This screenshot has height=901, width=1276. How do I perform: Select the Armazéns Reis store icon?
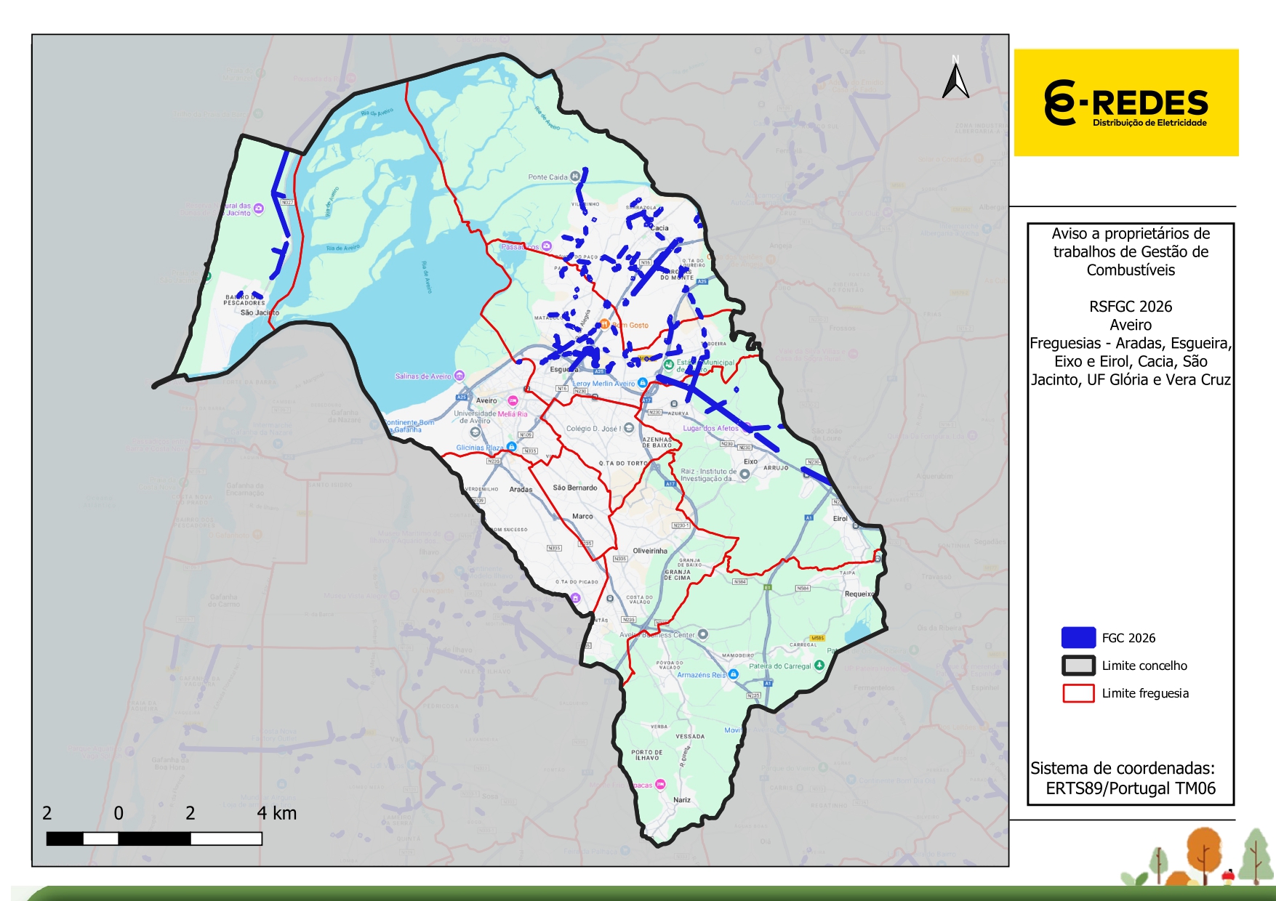click(734, 674)
